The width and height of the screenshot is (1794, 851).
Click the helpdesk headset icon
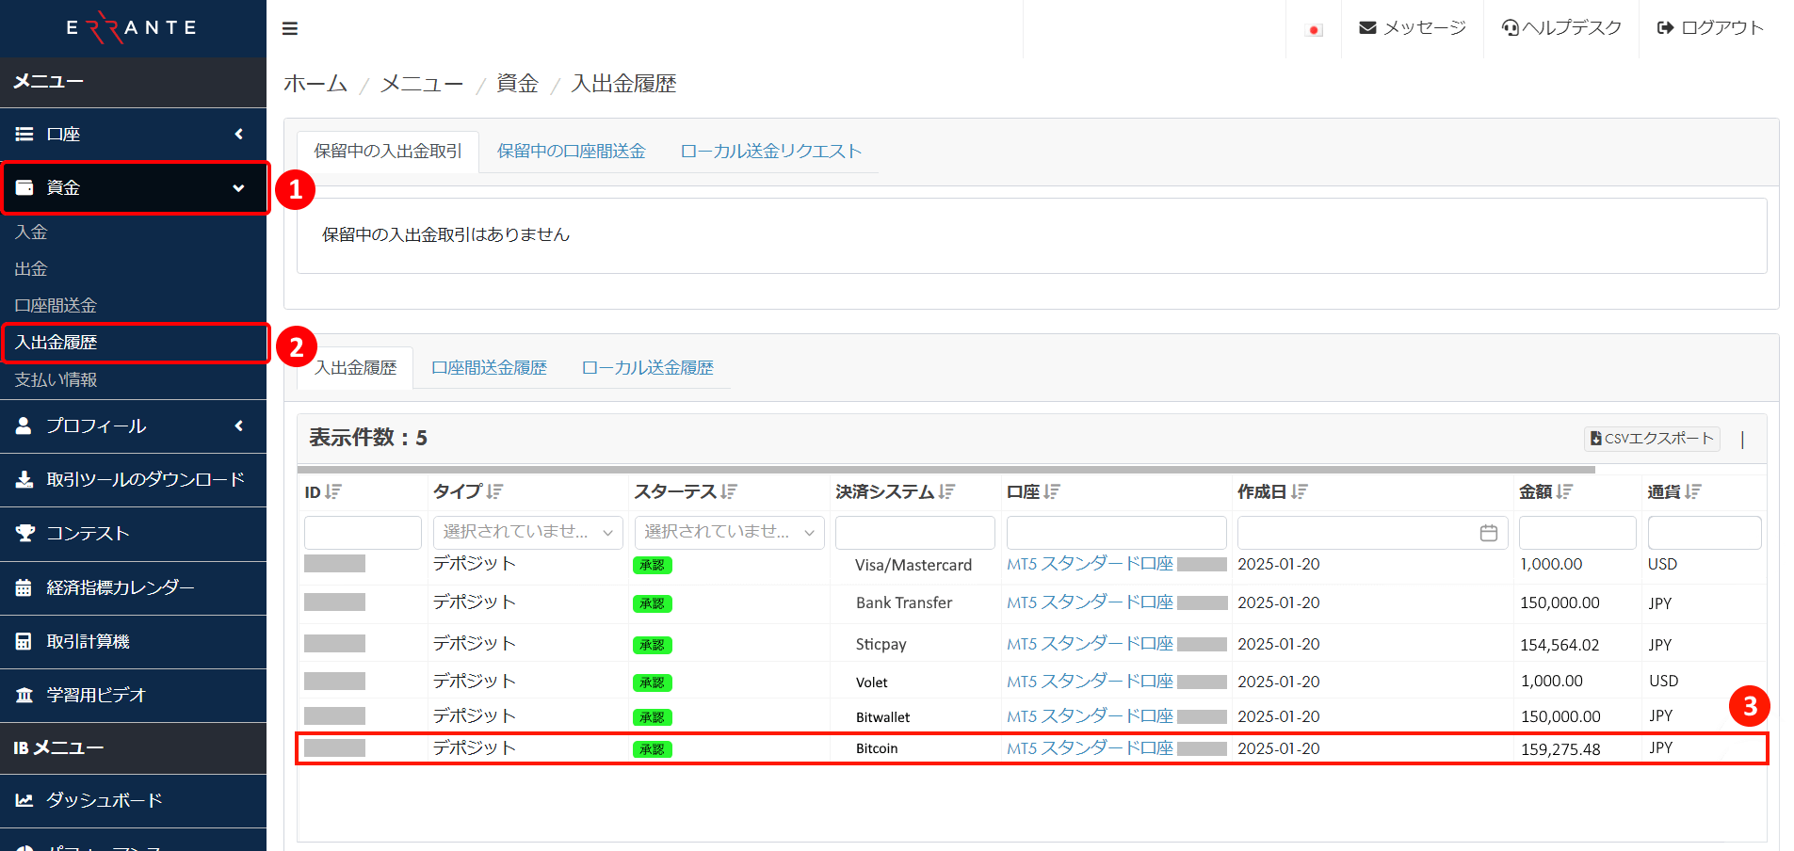[x=1511, y=27]
